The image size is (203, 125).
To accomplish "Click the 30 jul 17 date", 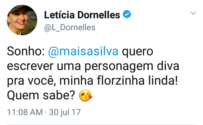I will coord(65,112).
